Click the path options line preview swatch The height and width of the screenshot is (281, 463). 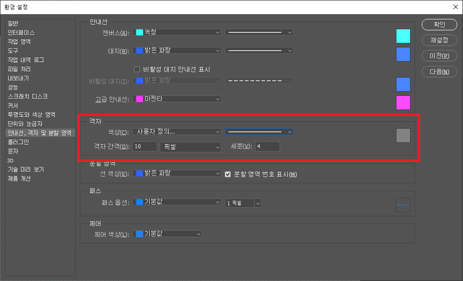click(403, 205)
